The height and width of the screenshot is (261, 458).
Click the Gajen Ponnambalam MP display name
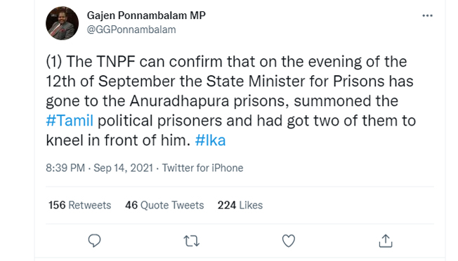pos(146,15)
